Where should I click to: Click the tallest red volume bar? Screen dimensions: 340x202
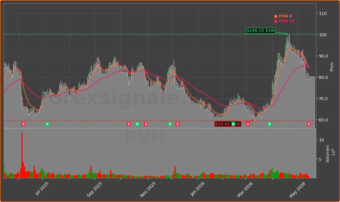click(22, 155)
